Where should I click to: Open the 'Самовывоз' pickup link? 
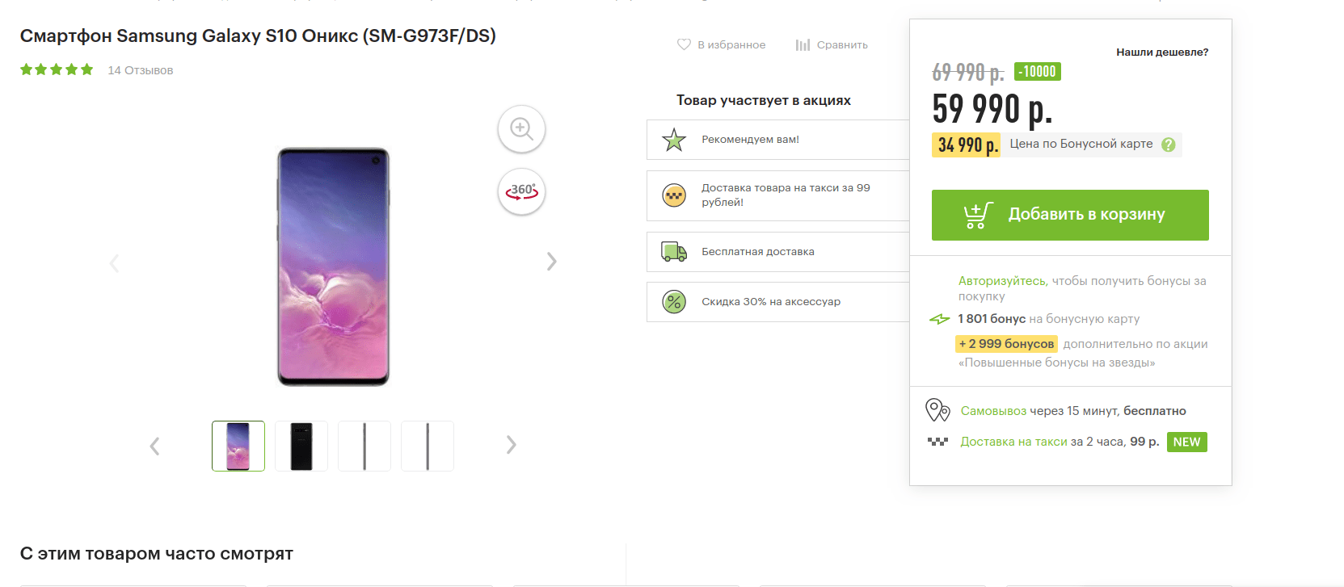tap(993, 411)
